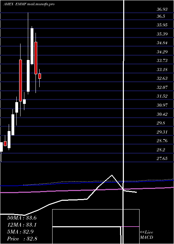Click the peak of the white MACD line

[x=112, y=175]
